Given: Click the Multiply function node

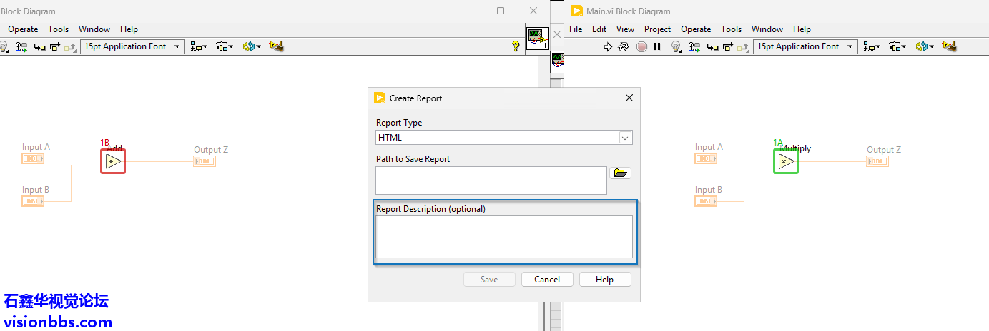Looking at the screenshot, I should point(785,162).
